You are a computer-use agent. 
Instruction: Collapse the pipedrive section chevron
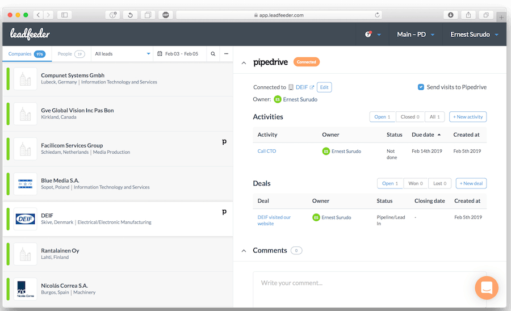click(244, 63)
